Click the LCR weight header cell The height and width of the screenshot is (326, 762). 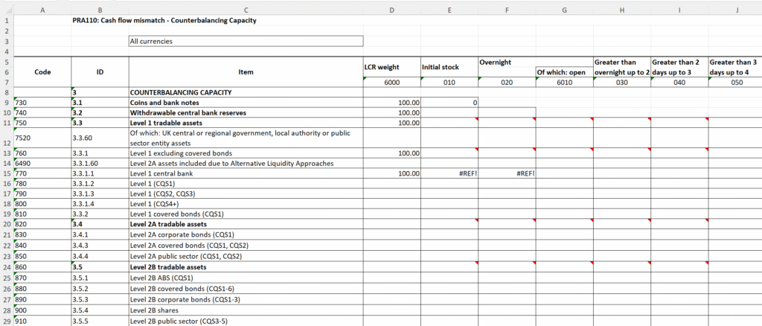click(x=391, y=67)
